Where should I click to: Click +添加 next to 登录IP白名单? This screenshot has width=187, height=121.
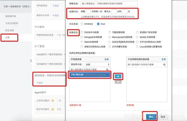pyautogui.click(x=56, y=15)
